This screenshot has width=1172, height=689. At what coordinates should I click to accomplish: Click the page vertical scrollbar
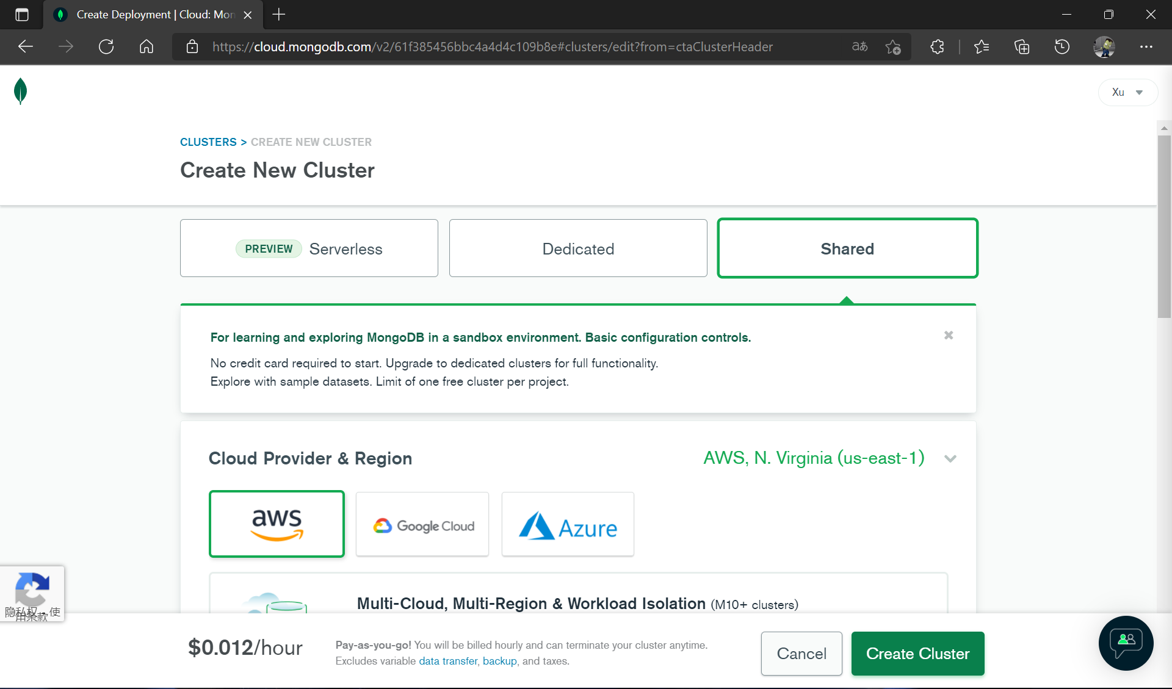point(1164,226)
